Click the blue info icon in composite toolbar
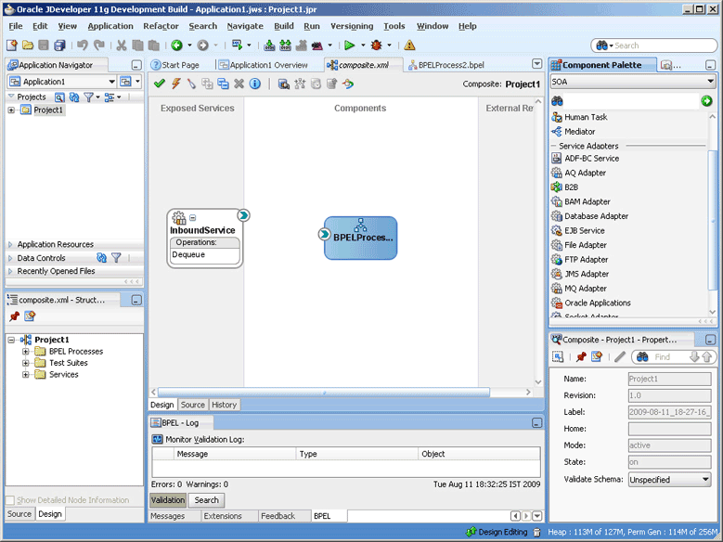Image resolution: width=723 pixels, height=542 pixels. point(256,84)
